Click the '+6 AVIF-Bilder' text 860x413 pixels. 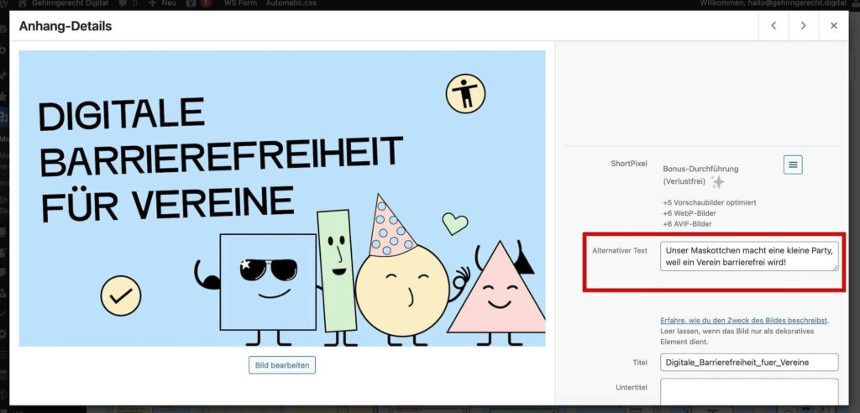[x=688, y=224]
